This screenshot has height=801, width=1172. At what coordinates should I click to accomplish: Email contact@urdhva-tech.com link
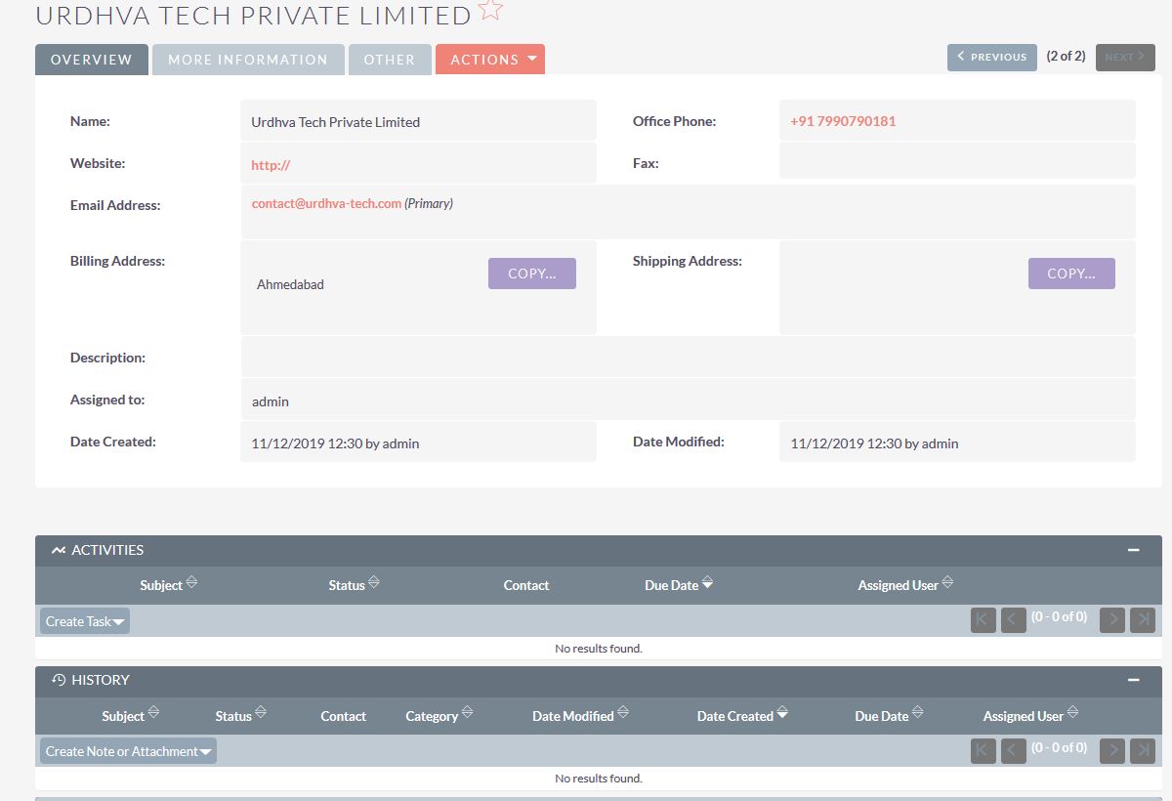pos(326,203)
